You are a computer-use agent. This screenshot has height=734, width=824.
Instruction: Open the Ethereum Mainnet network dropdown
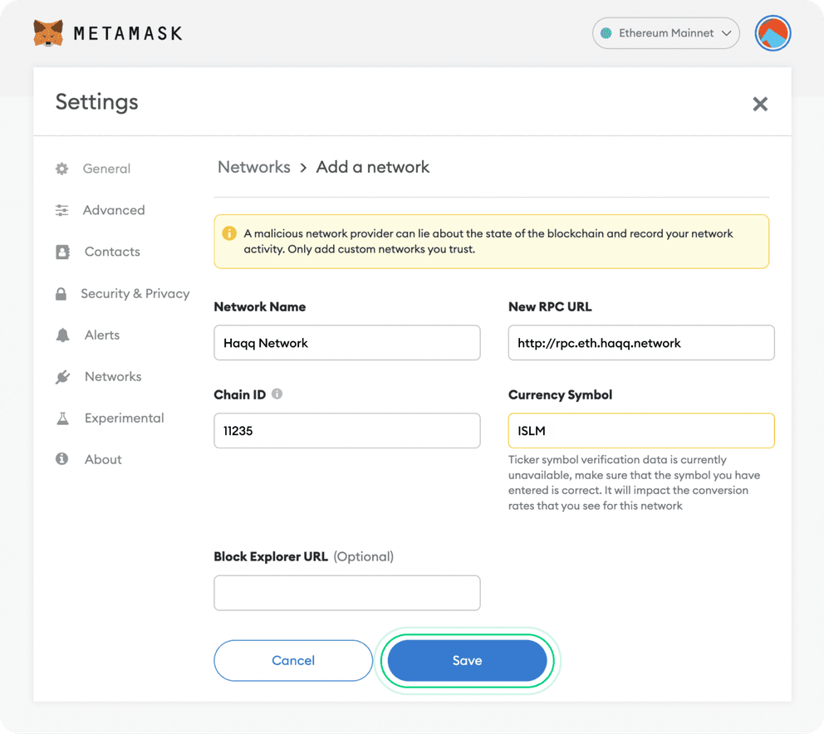click(x=665, y=33)
